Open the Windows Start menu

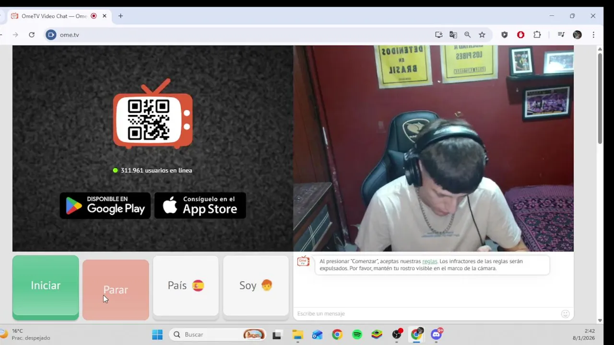[x=157, y=334]
